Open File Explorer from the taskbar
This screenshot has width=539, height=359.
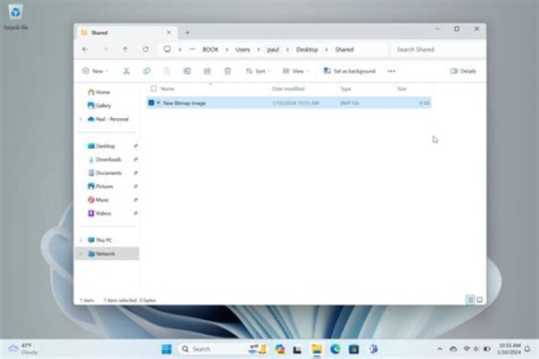click(317, 349)
